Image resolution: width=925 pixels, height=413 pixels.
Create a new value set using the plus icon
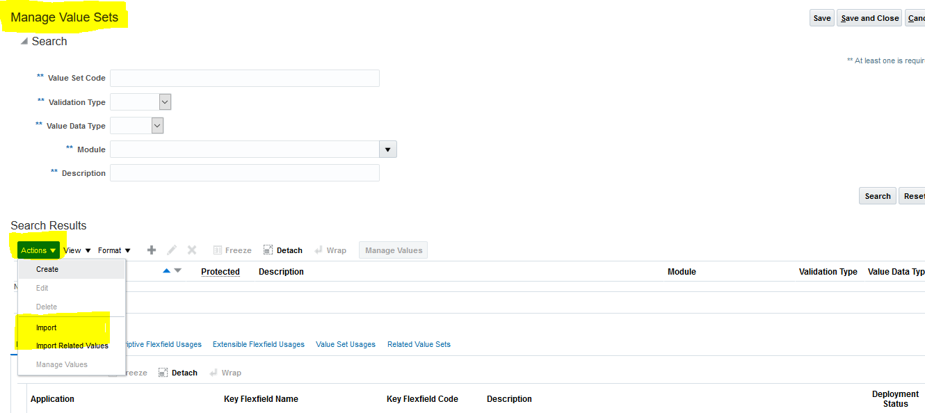[151, 250]
